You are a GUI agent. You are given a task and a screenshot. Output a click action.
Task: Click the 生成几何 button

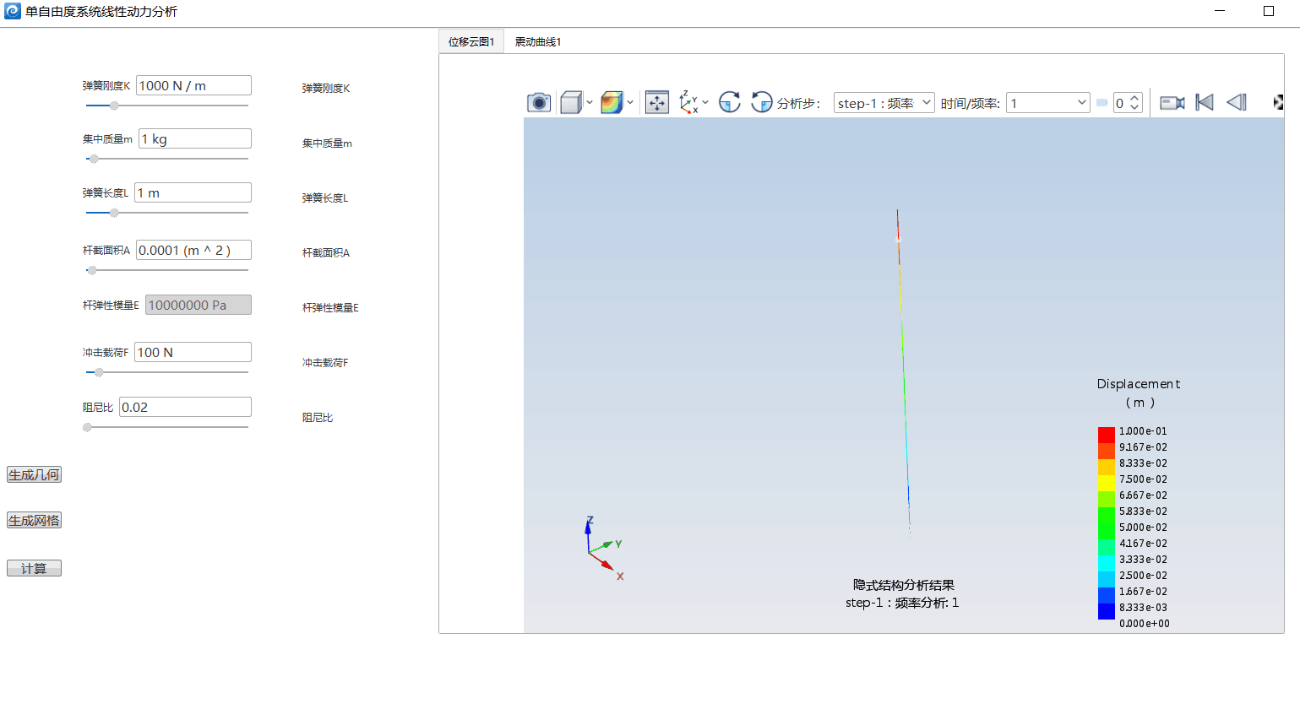34,475
